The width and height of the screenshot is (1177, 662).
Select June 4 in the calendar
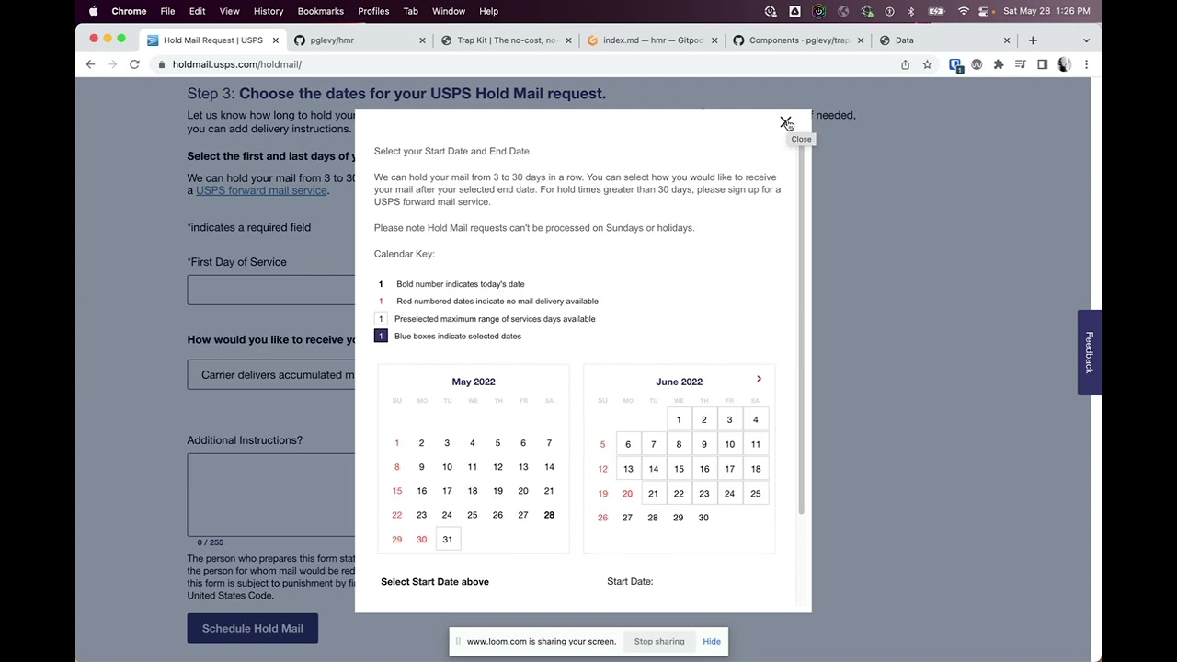coord(755,419)
